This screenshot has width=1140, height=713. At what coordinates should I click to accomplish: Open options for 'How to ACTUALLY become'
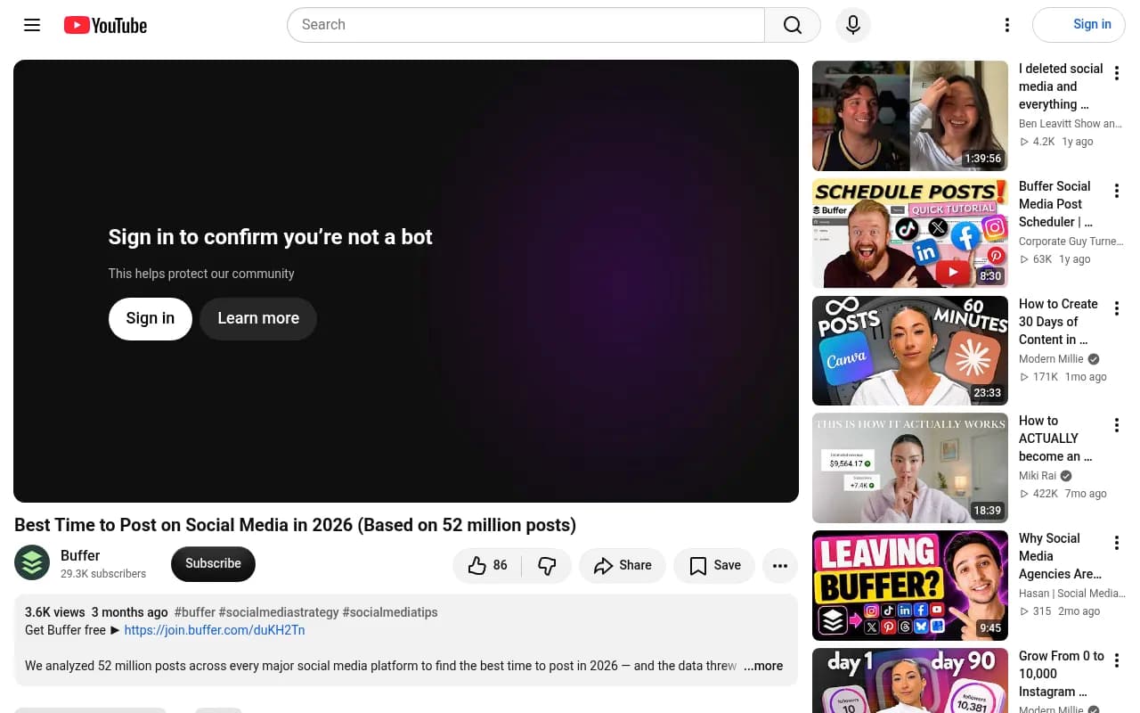1116,425
